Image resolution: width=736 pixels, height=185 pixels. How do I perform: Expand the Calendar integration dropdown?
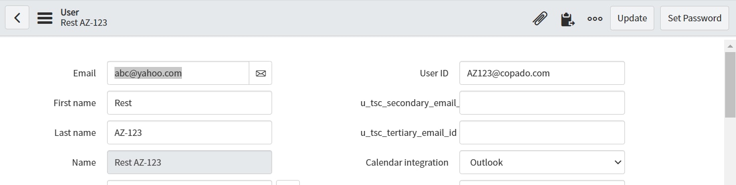click(542, 162)
